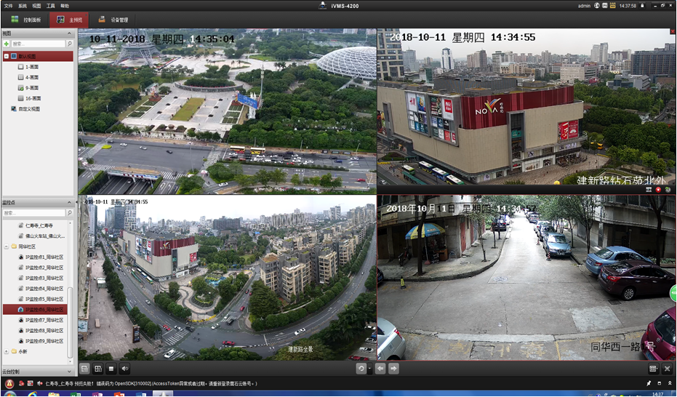Click the lock icon in title bar

coord(643,6)
